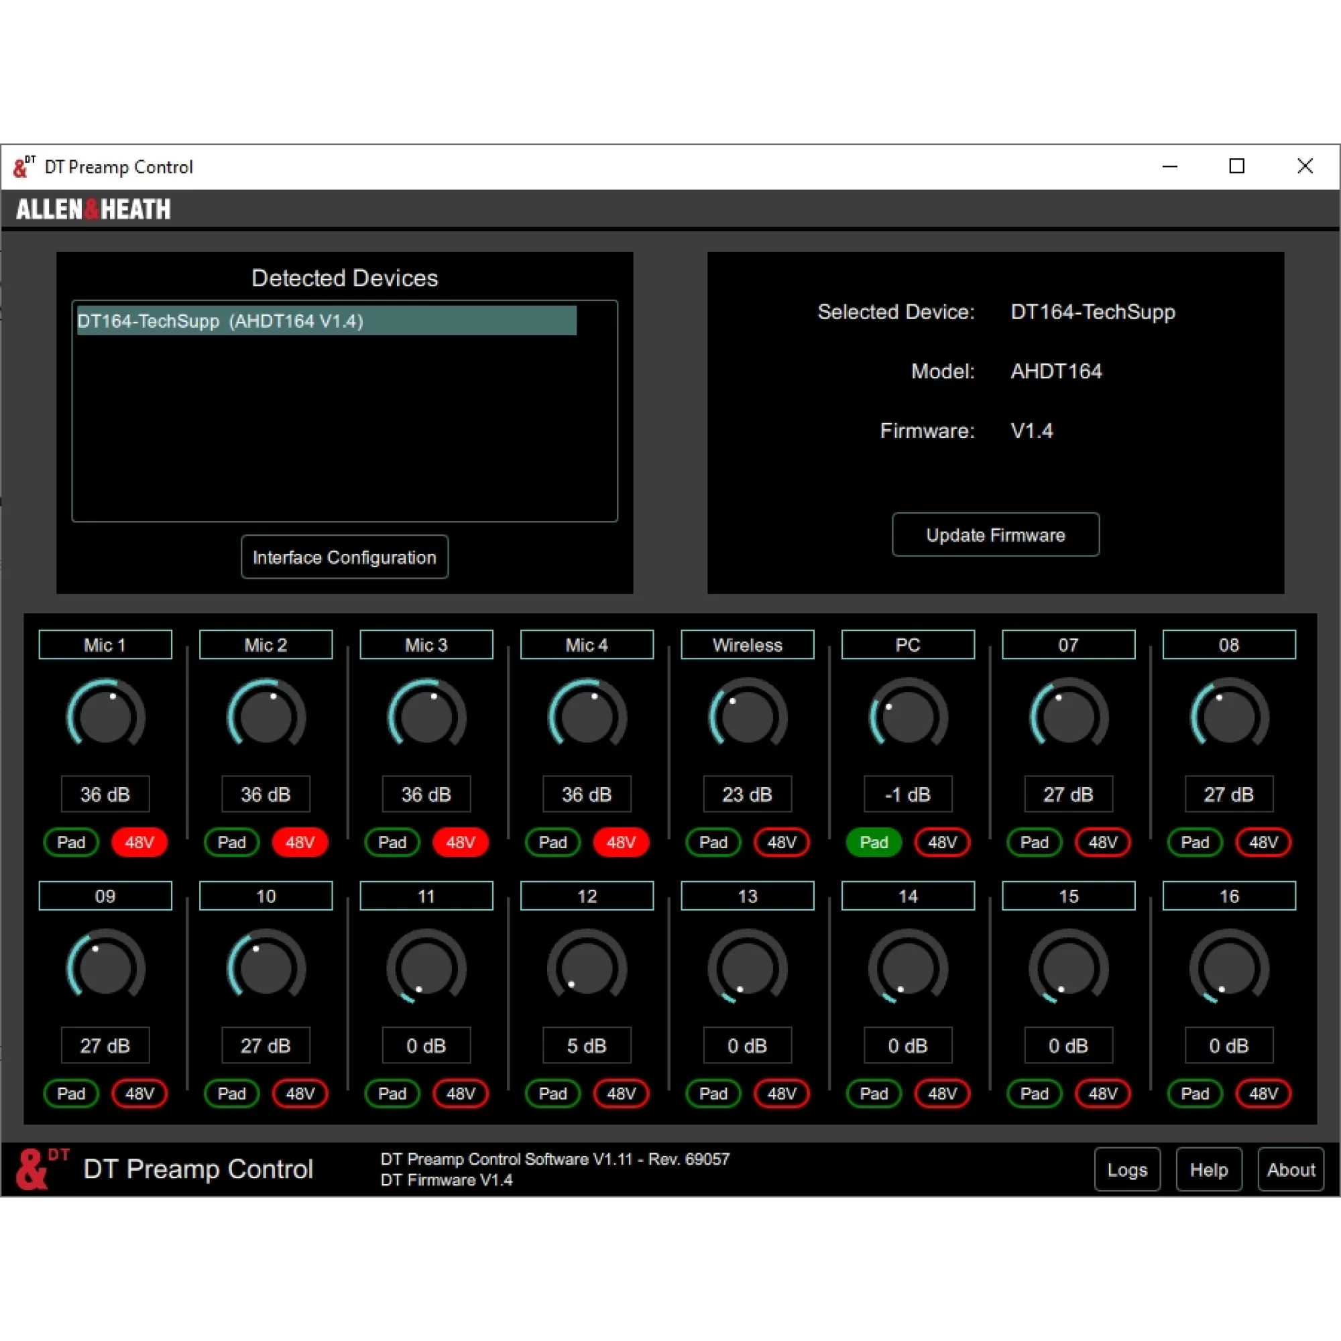The image size is (1341, 1341).
Task: Toggle Pad on Mic 1 channel
Action: pos(71,842)
